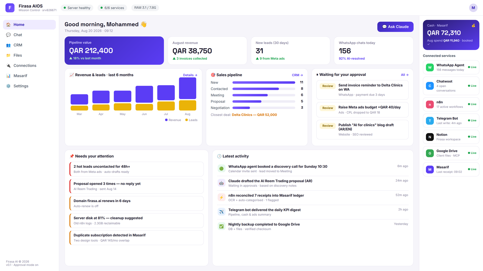
Task: Click the Masarif service icon
Action: (x=430, y=170)
